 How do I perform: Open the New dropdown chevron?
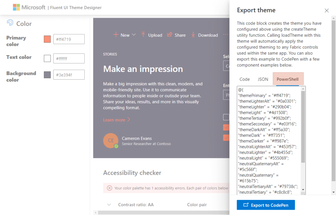134,35
